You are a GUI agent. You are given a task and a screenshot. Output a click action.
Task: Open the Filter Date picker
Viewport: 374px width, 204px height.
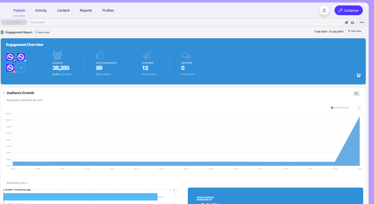point(355,31)
